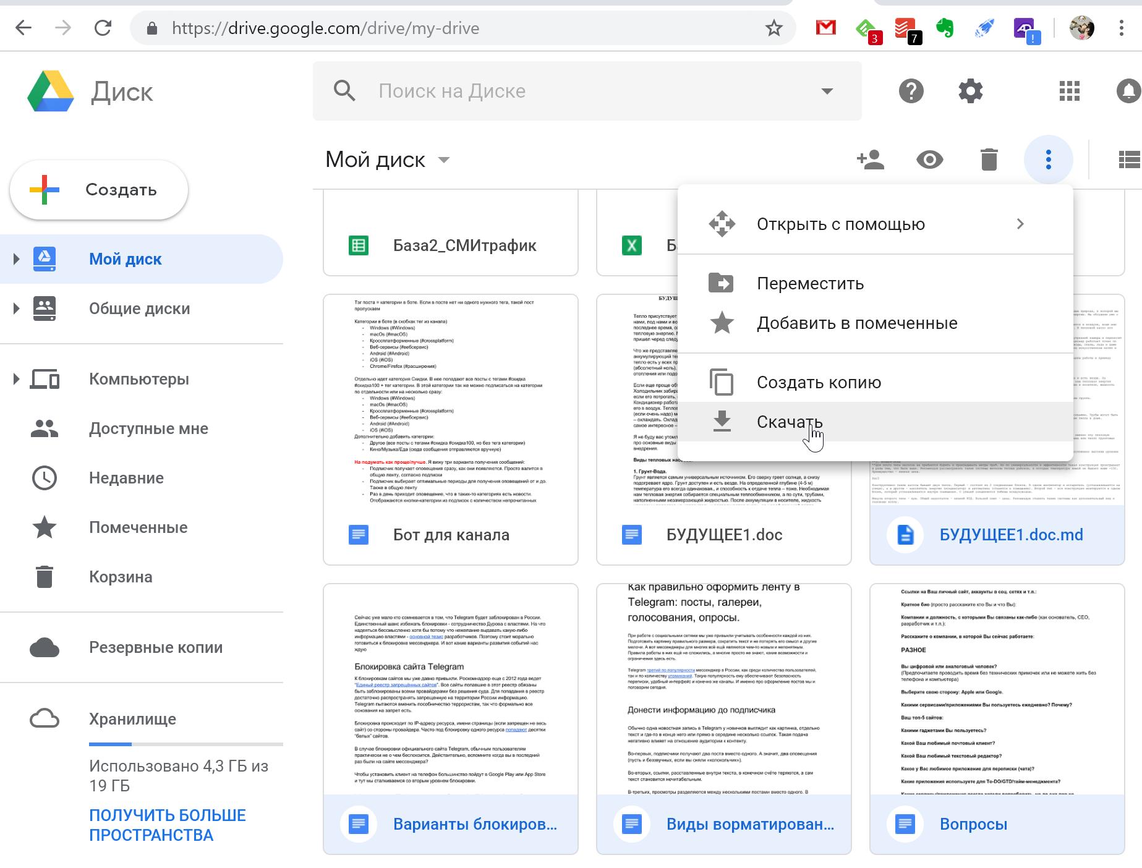1142x868 pixels.
Task: Expand Компьютеры tree arrow
Action: coord(16,379)
